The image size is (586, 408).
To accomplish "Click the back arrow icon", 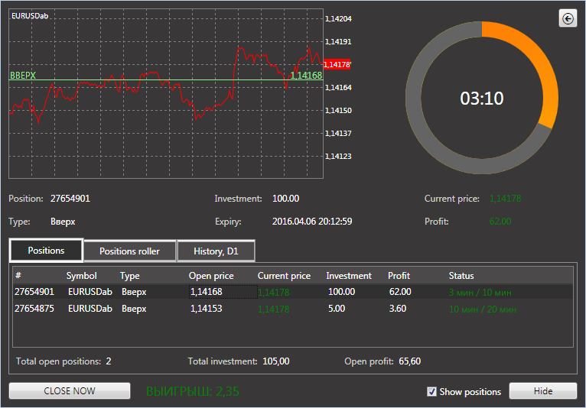I will click(568, 18).
